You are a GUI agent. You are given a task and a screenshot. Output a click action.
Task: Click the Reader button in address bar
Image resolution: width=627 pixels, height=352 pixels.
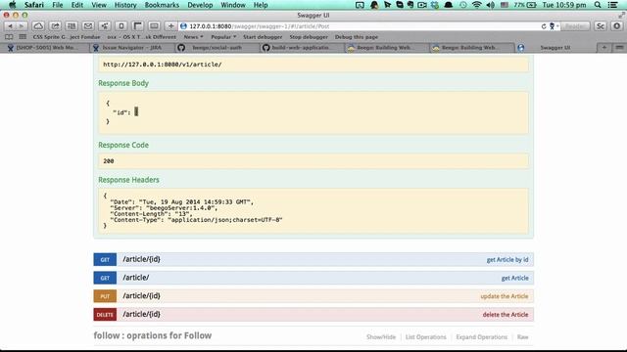coord(575,26)
